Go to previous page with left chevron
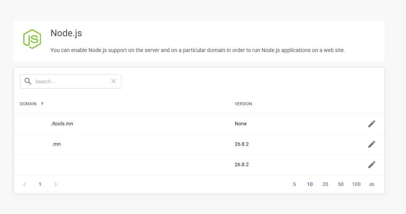Screen dimensions: 406x214 pos(25,184)
